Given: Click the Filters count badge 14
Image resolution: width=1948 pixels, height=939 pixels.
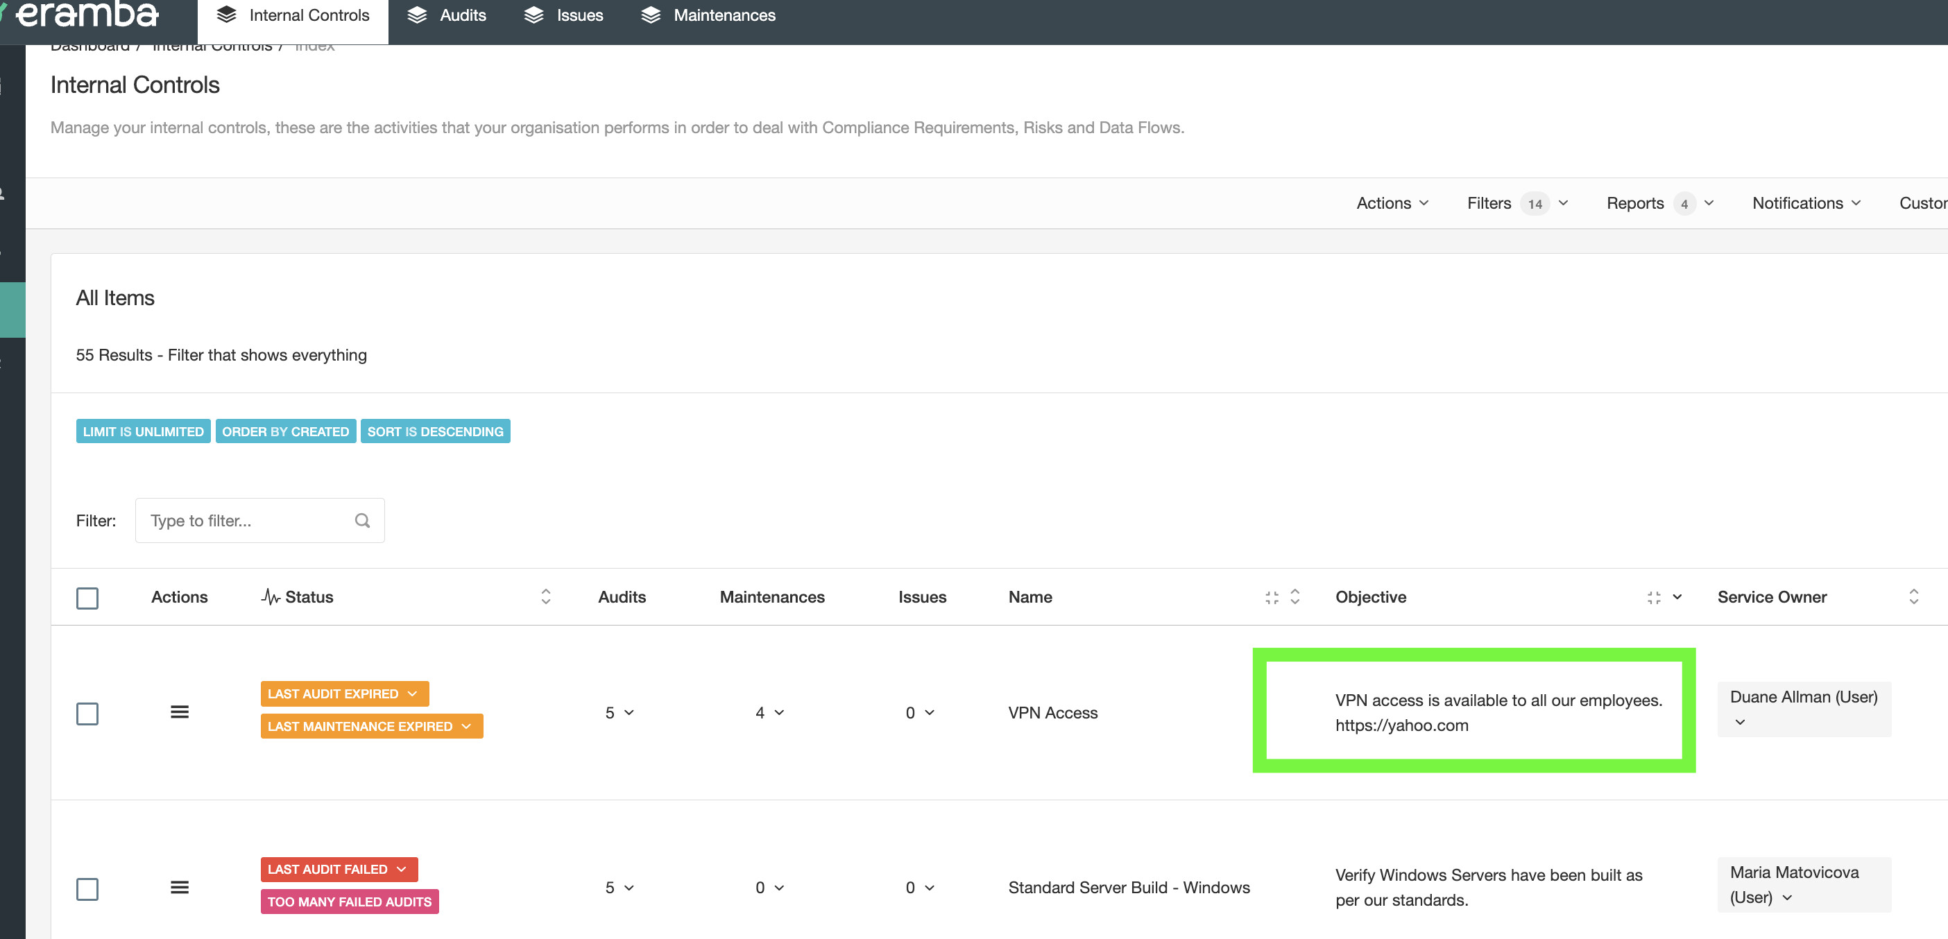Looking at the screenshot, I should point(1535,203).
